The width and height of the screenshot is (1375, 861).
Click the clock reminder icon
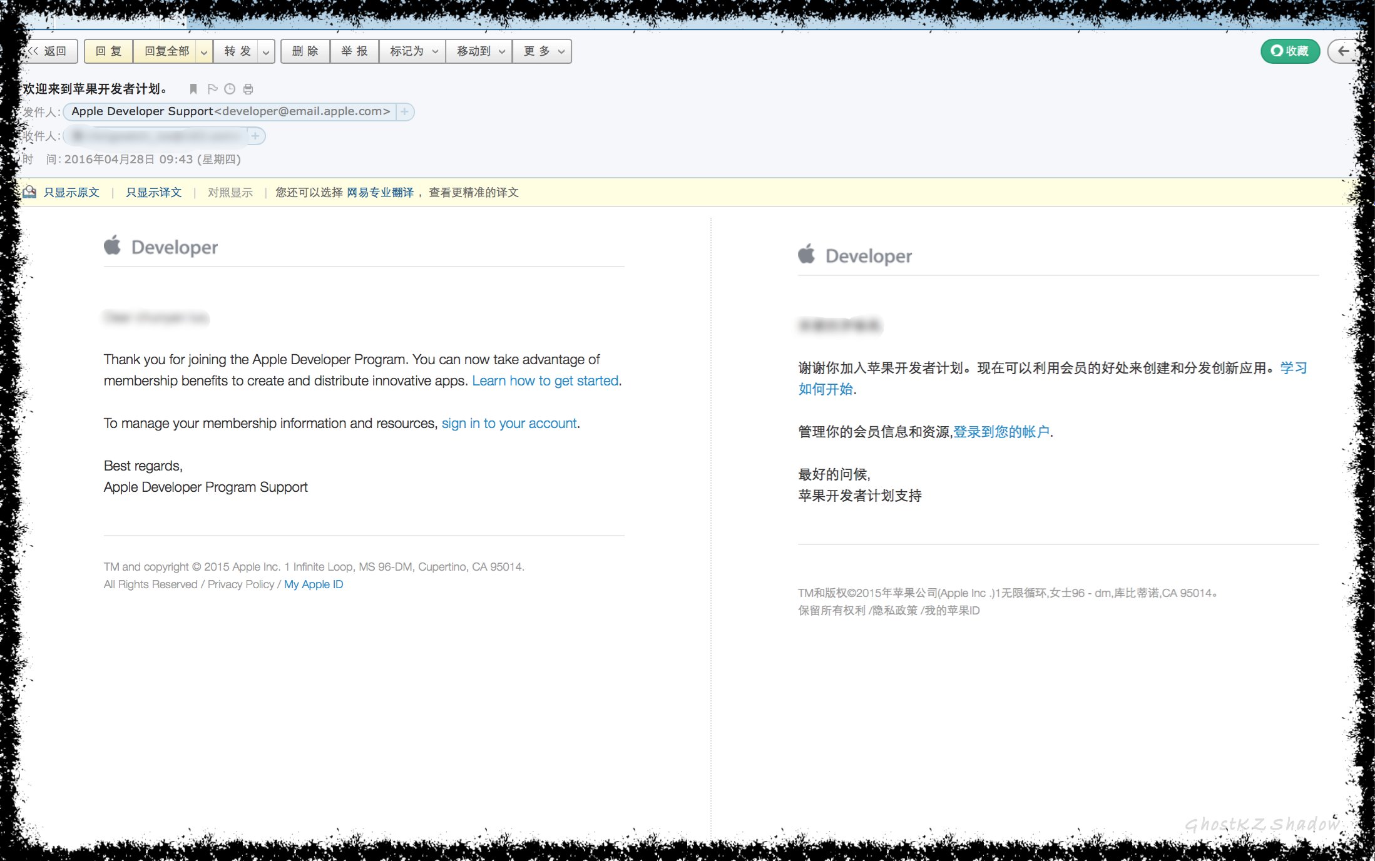(230, 89)
